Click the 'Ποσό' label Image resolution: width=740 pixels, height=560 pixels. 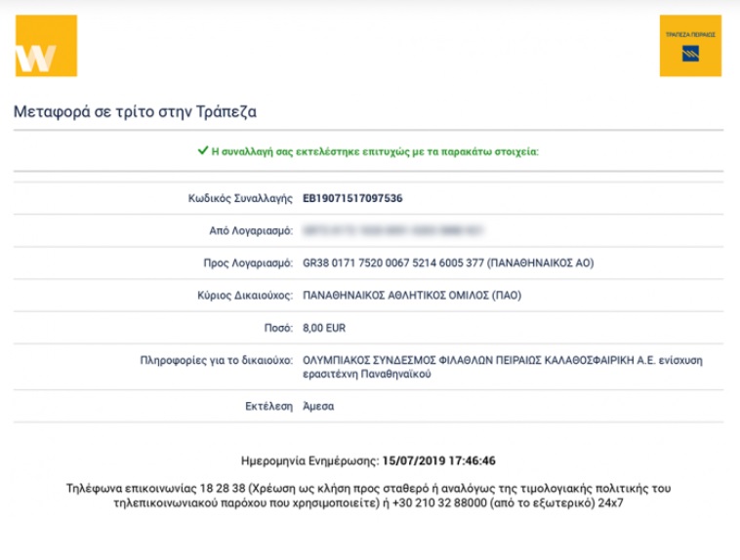278,328
